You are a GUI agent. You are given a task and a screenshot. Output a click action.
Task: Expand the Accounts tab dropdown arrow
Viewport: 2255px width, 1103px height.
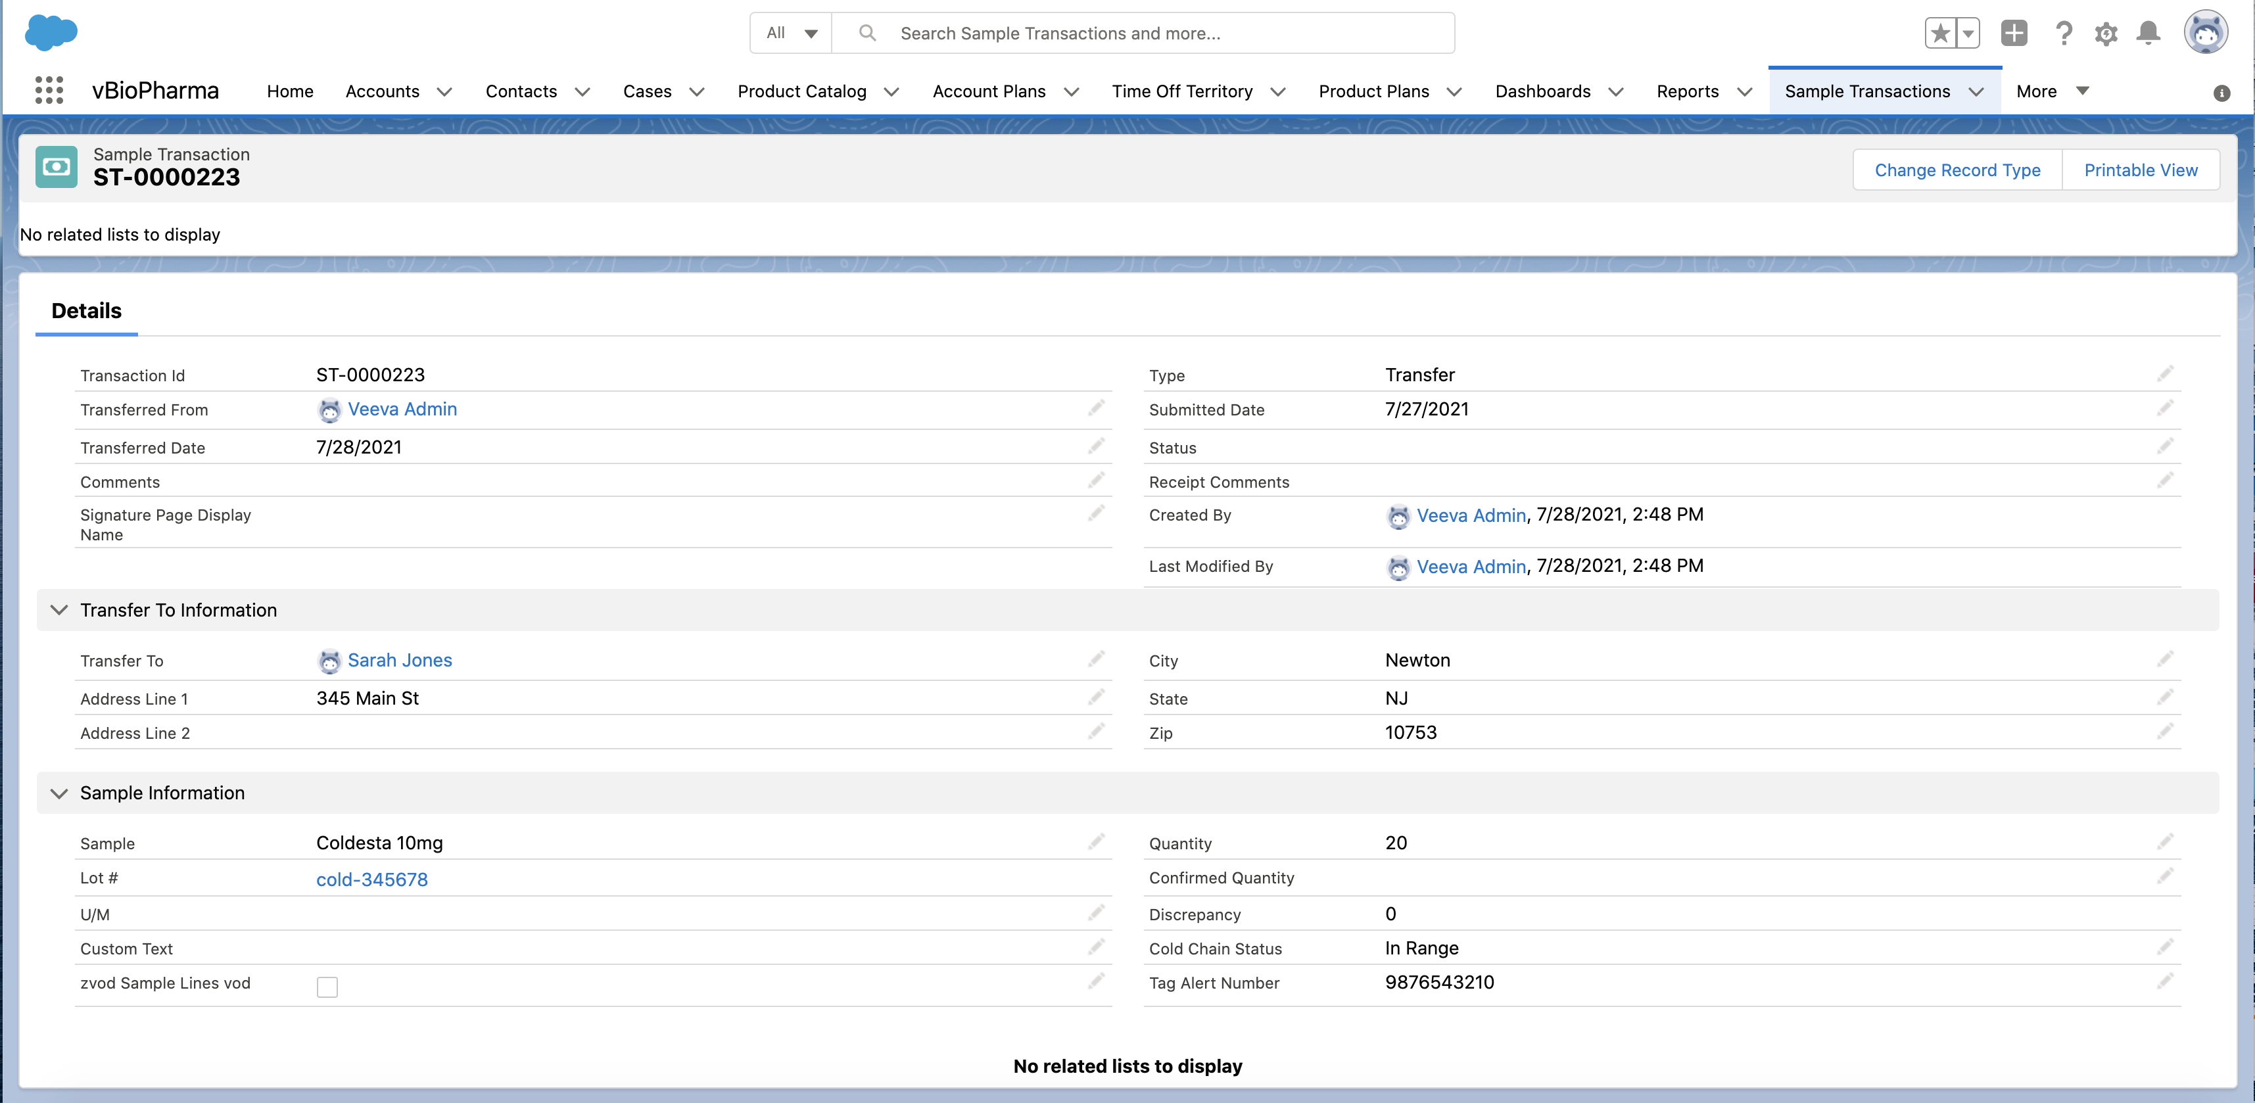(444, 92)
